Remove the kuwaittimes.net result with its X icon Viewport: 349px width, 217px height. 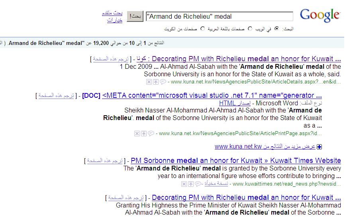coord(184,184)
